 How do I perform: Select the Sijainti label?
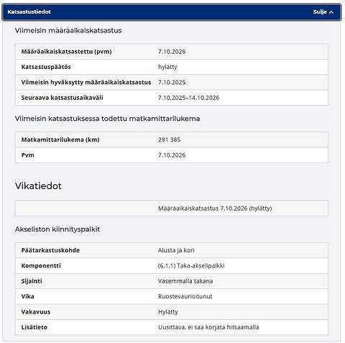click(32, 281)
